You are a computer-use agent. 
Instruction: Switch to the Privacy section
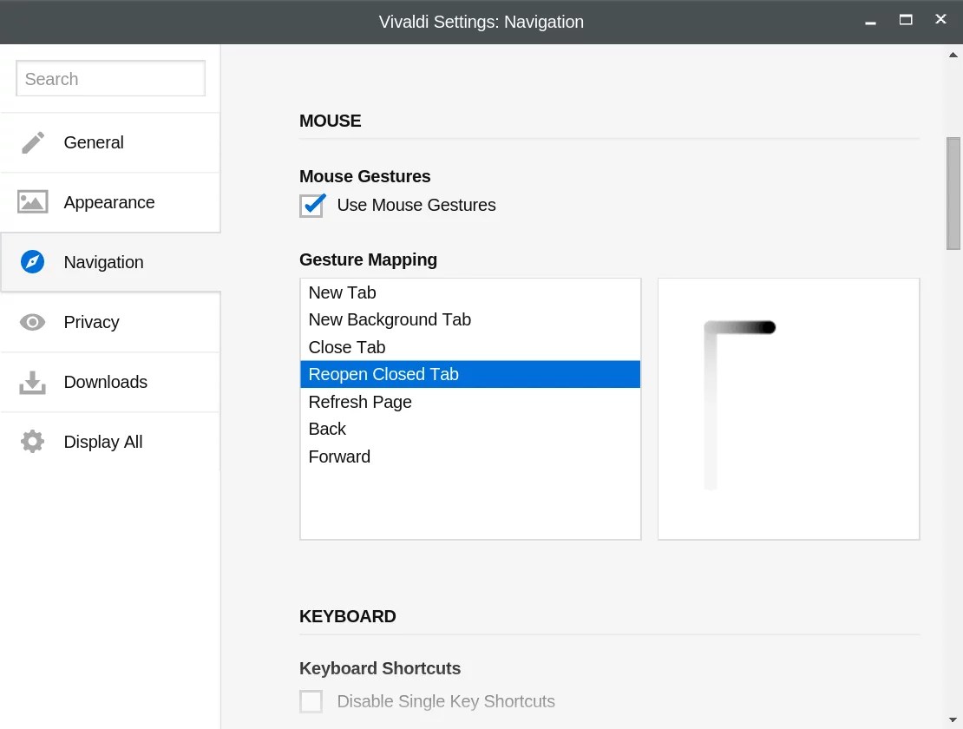click(91, 321)
